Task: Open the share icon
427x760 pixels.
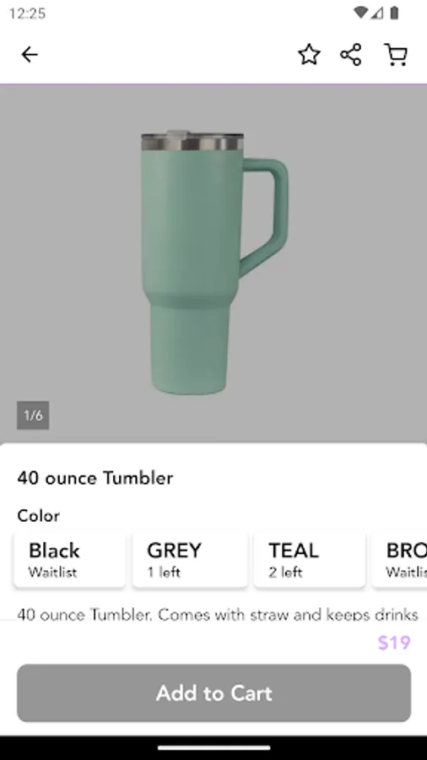Action: 351,54
